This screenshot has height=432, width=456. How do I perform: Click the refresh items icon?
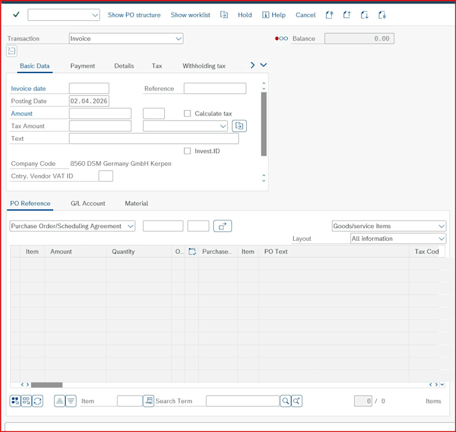coord(38,401)
